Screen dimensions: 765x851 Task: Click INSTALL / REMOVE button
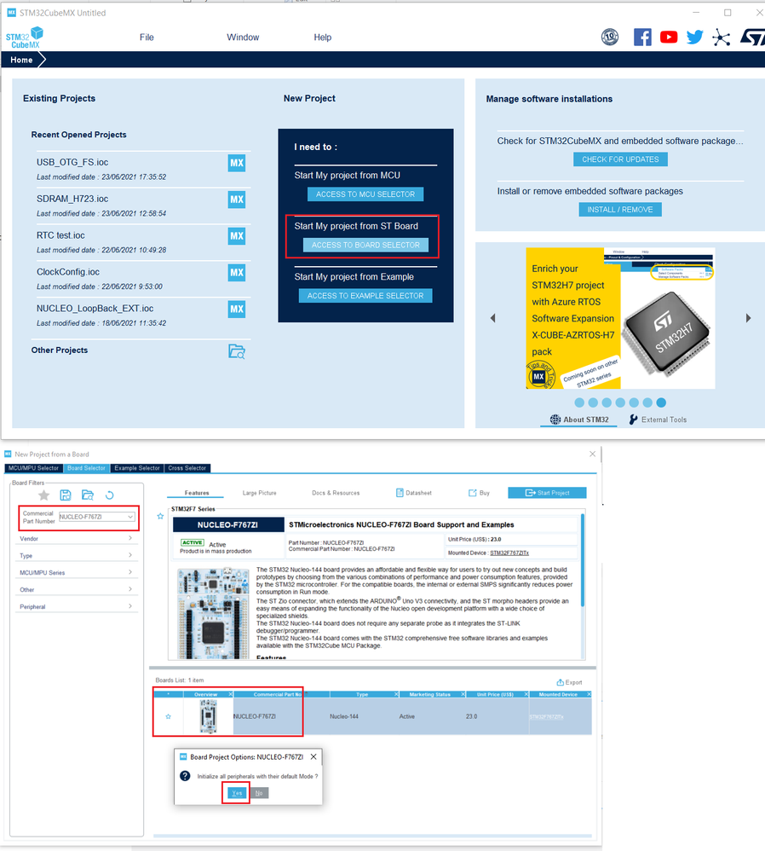[x=620, y=210]
